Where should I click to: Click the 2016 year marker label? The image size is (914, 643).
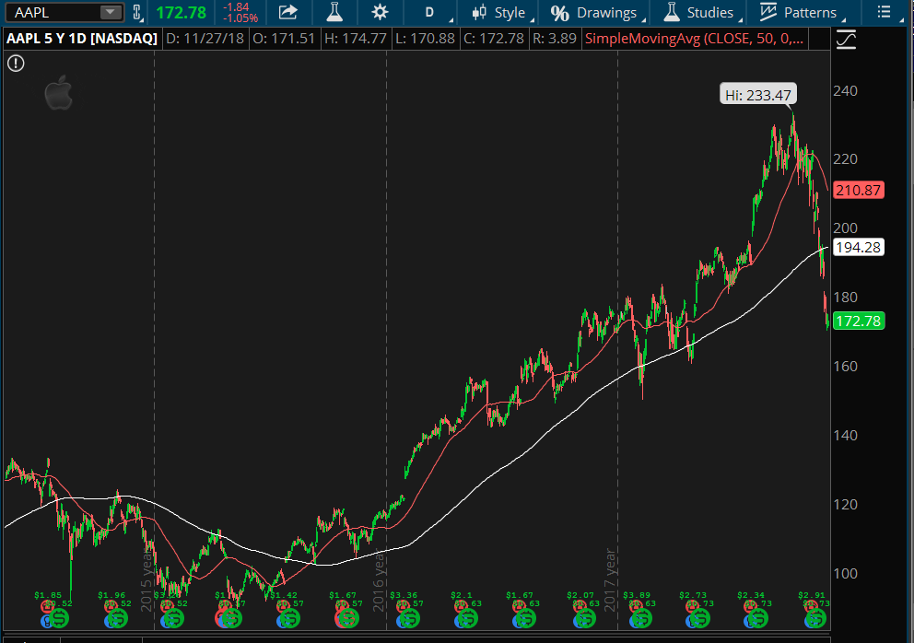379,581
